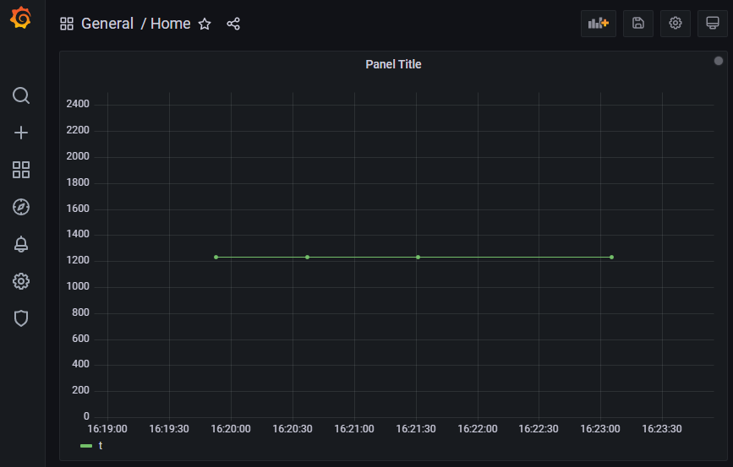Screen dimensions: 733x467
Task: Star the Home dashboard as favorite
Action: (205, 24)
